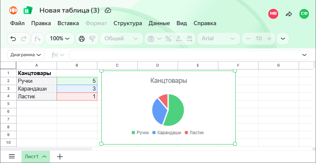Open the Структура menu

tap(128, 23)
